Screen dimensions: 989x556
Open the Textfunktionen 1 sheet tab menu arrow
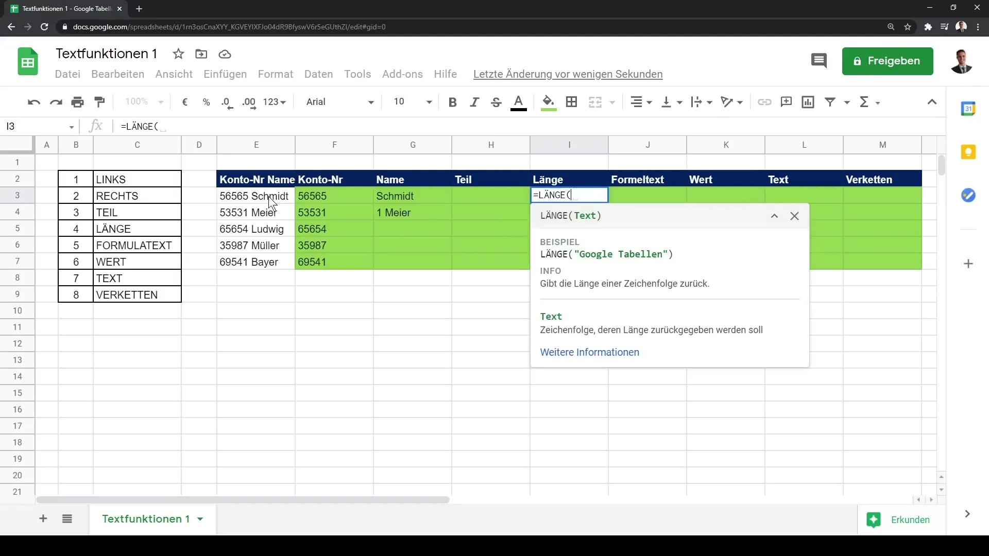click(200, 519)
